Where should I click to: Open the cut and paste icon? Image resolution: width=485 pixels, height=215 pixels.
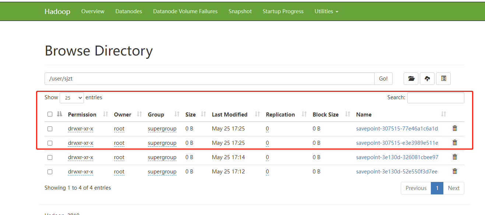(x=443, y=78)
